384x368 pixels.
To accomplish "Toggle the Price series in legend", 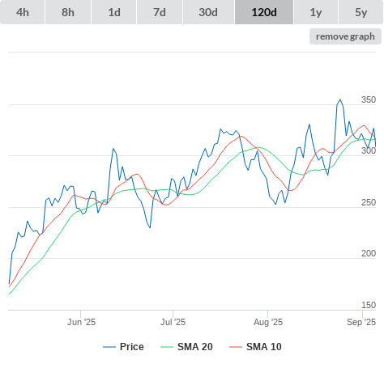I will pos(123,347).
